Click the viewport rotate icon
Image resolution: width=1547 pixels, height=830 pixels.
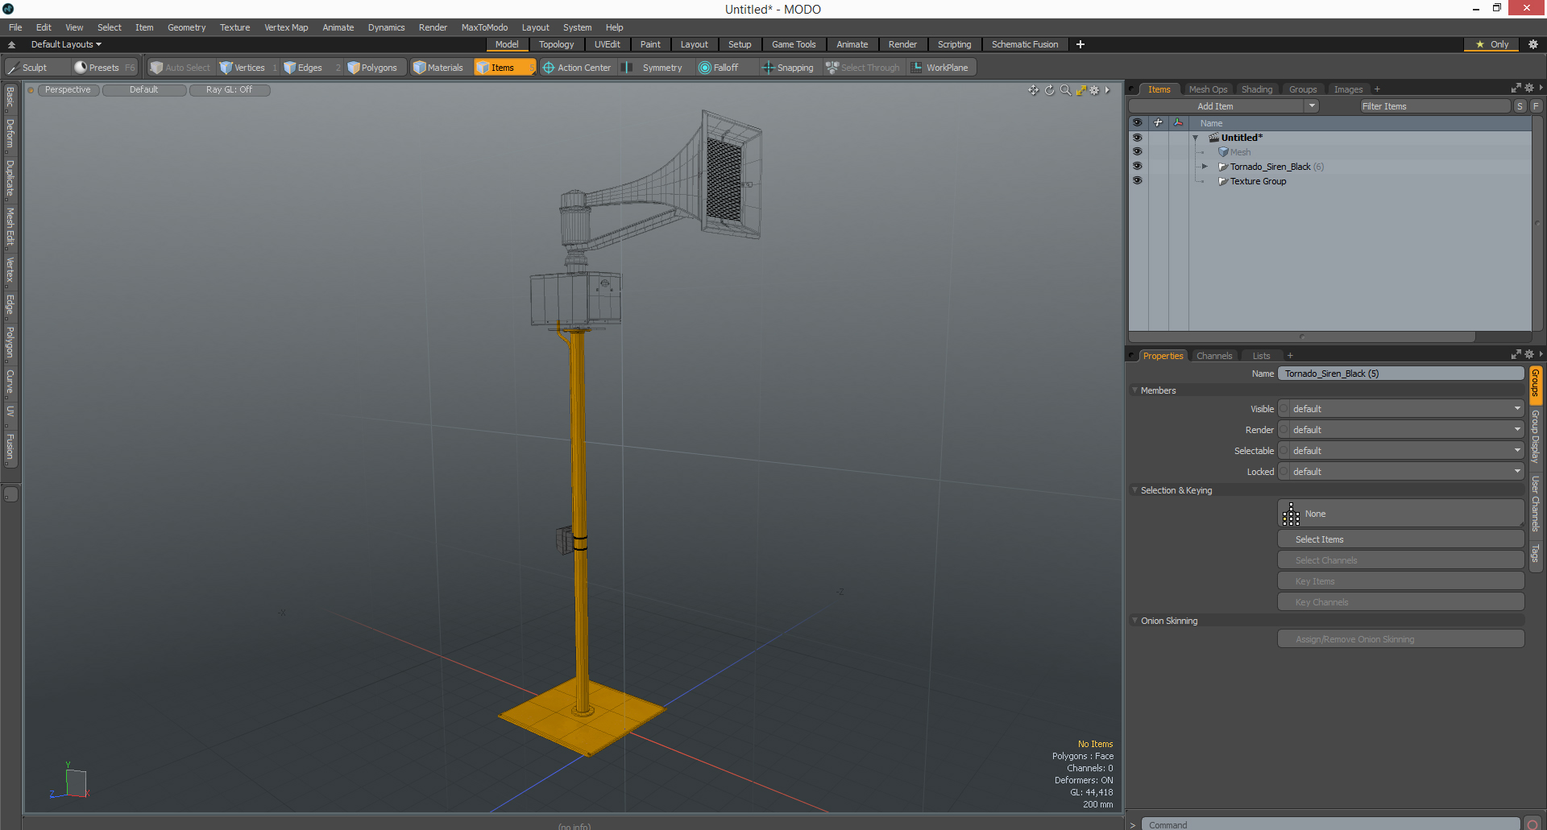pos(1049,90)
